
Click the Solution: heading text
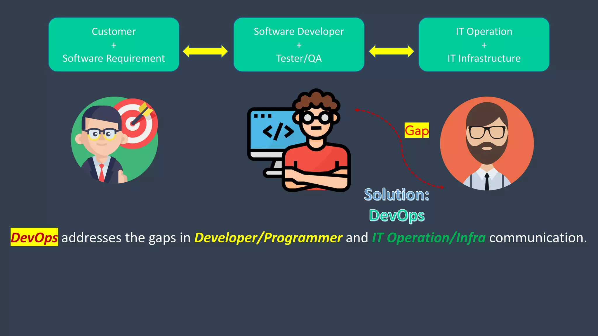[x=397, y=194]
